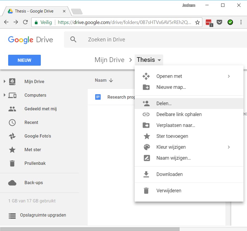Click the Openen met move-arrows icon
This screenshot has height=231, width=247.
pos(146,76)
